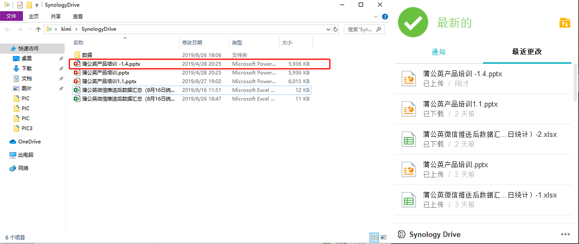Open the recent locations dropdown arrow
Screen dimensions: 579x244
point(29,30)
